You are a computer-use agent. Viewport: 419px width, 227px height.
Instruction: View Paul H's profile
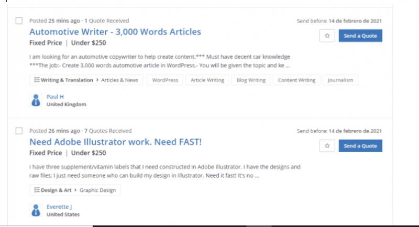pyautogui.click(x=55, y=97)
